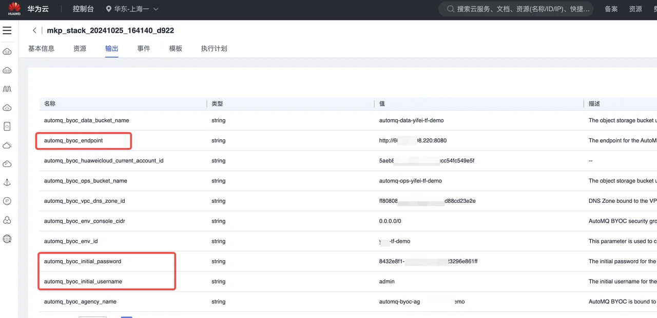657x318 pixels.
Task: Select automq_byoc_agency_name name cell
Action: pos(80,302)
